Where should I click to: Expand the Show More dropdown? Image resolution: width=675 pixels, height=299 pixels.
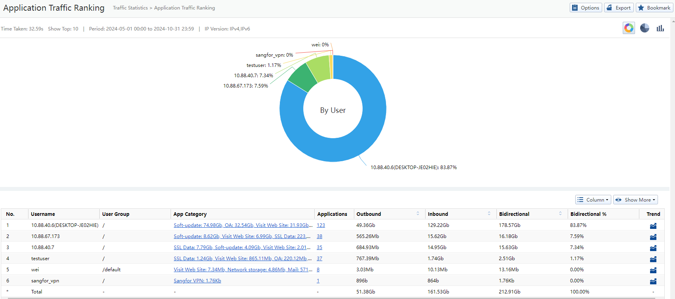point(635,200)
